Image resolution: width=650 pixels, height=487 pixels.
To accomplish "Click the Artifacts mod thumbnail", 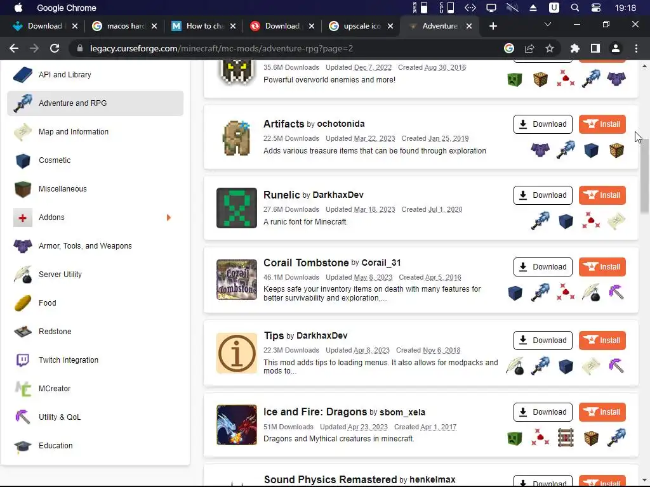I will click(x=237, y=138).
